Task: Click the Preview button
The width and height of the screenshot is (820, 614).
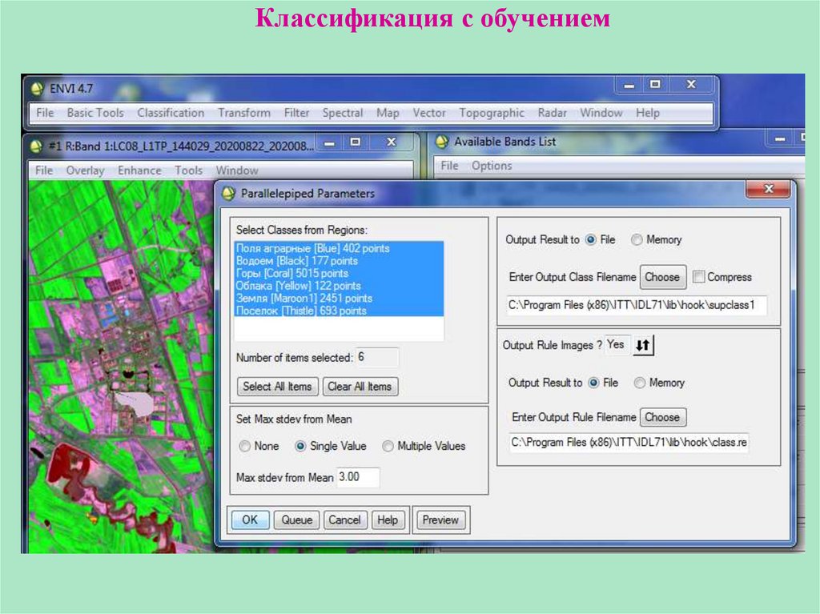Action: [440, 520]
